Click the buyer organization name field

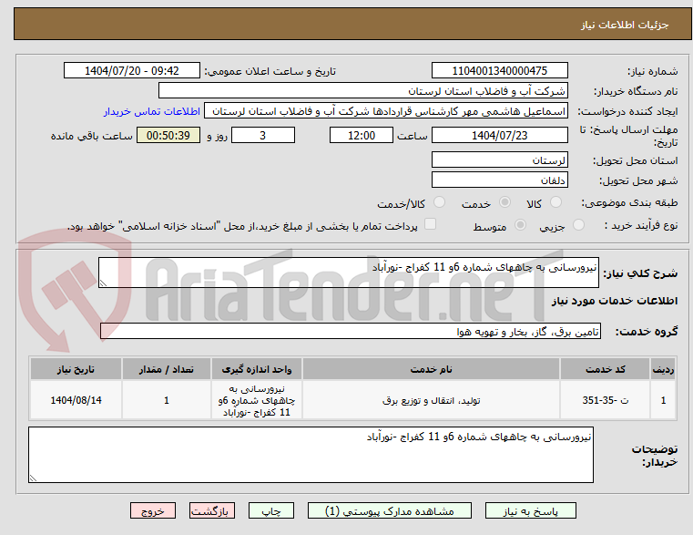coord(362,91)
